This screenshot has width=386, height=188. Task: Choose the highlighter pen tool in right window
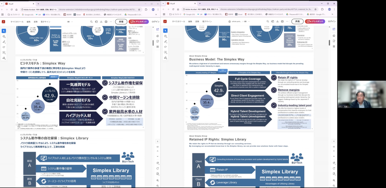[x=165, y=42]
